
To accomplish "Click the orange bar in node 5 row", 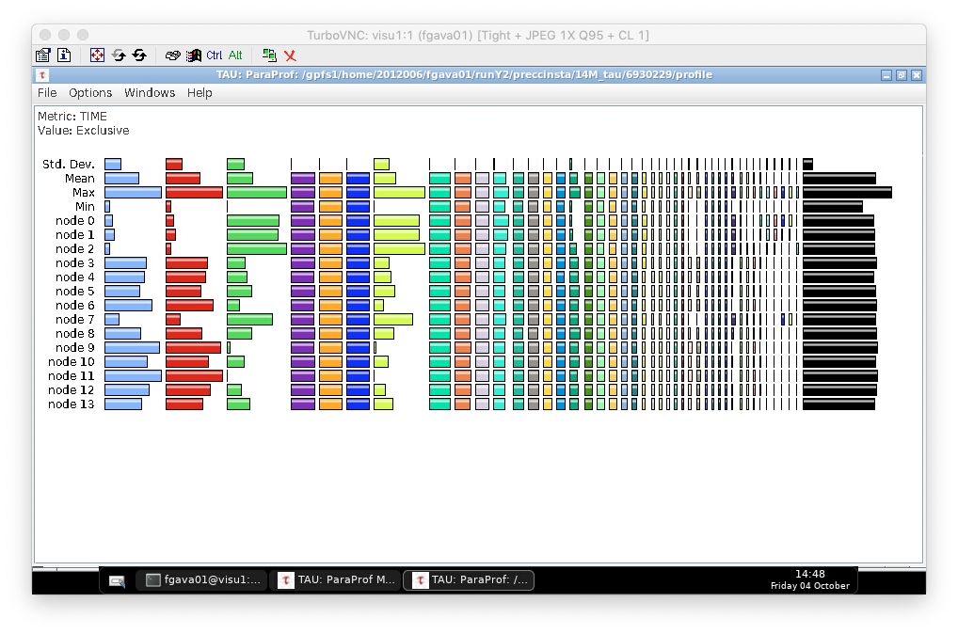I will (330, 291).
